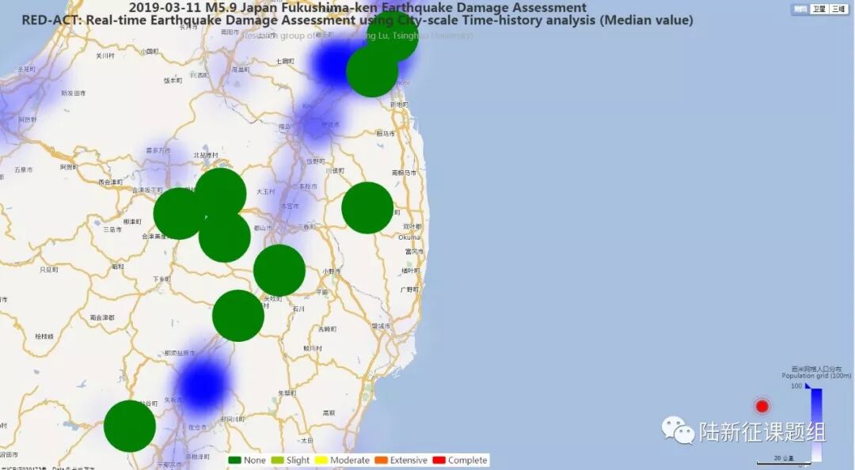Click the red epicenter marker in the ocean
This screenshot has height=470, width=855.
click(x=762, y=406)
